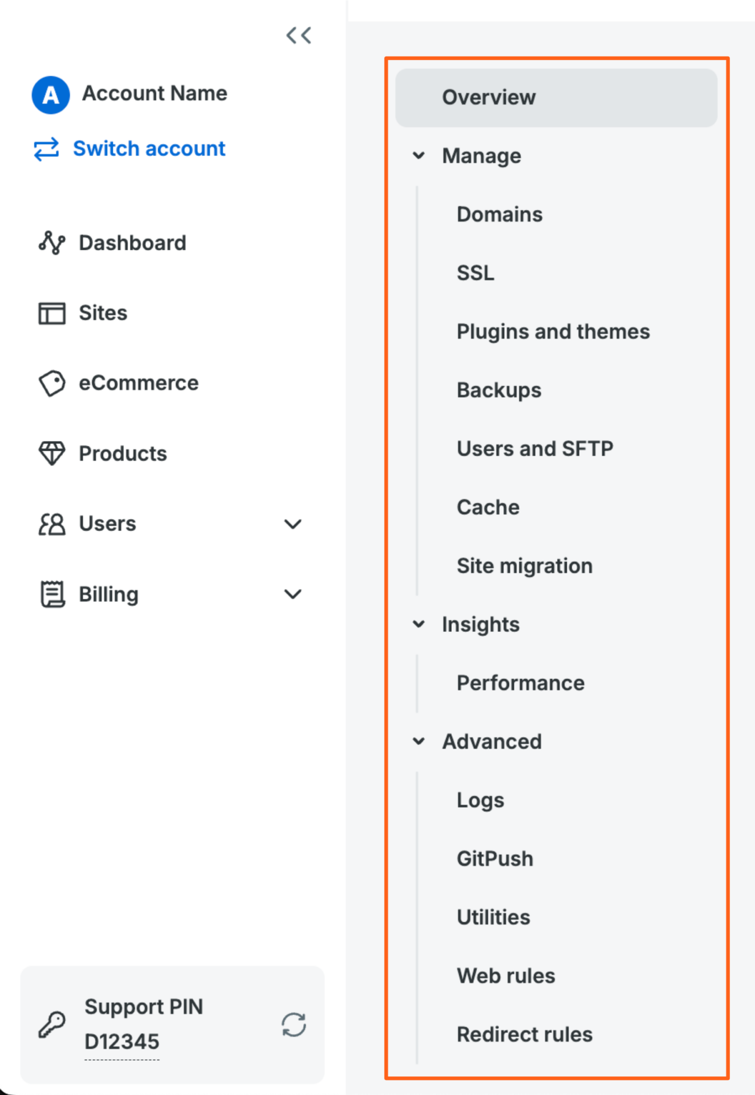Open Performance under Insights
Image resolution: width=755 pixels, height=1095 pixels.
520,683
